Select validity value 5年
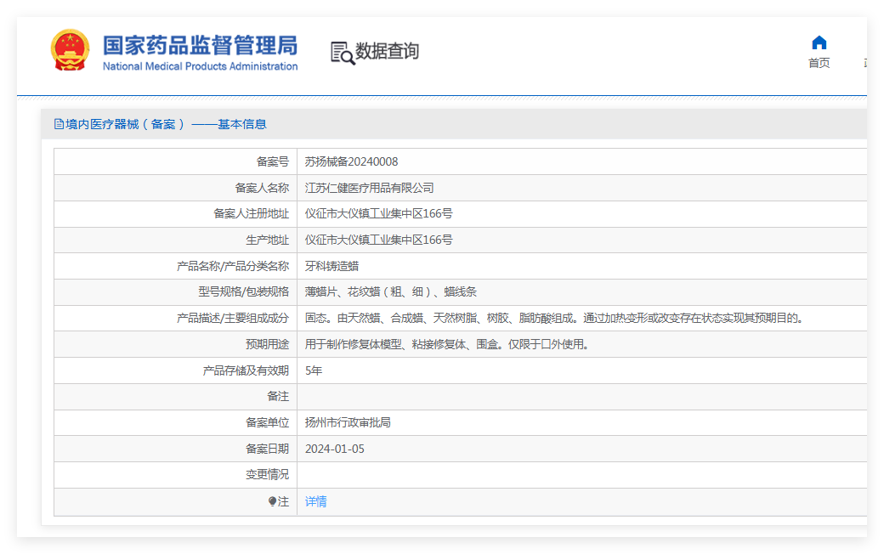The height and width of the screenshot is (554, 884). (314, 370)
